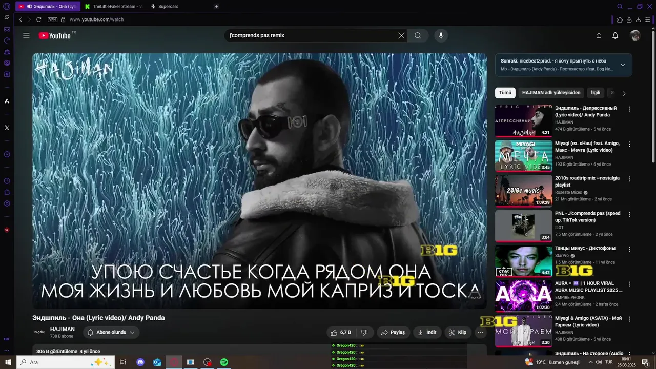The height and width of the screenshot is (369, 656).
Task: Go back to the previous page
Action: coord(20,19)
